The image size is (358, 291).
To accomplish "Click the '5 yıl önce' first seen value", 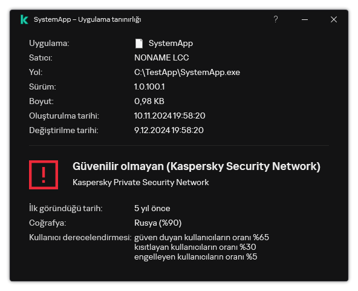I will (152, 208).
